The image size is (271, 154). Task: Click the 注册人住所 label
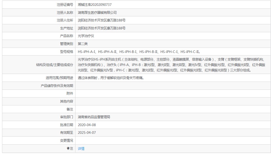click(65, 20)
